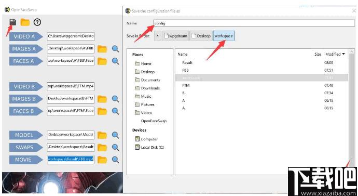Open folder icon for MOVIE output path
358x196 pixels.
[x=102, y=160]
